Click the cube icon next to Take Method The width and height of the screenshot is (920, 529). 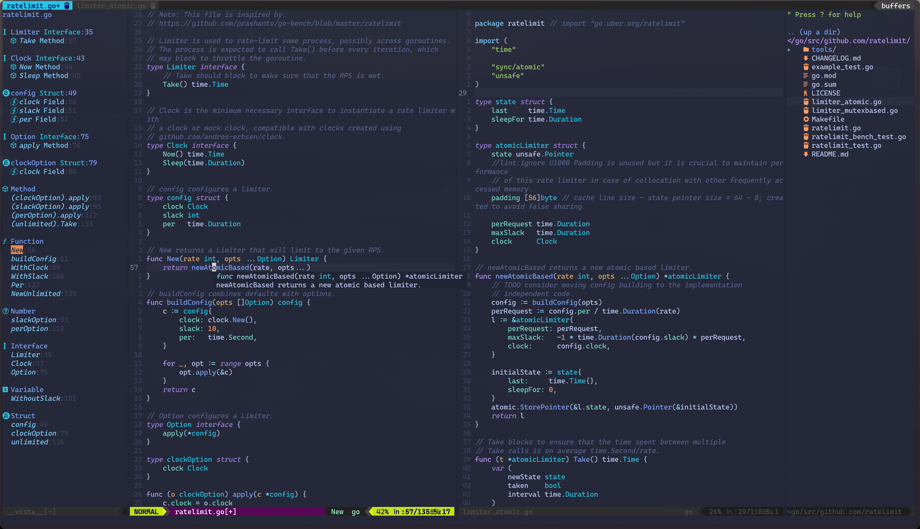[x=13, y=41]
